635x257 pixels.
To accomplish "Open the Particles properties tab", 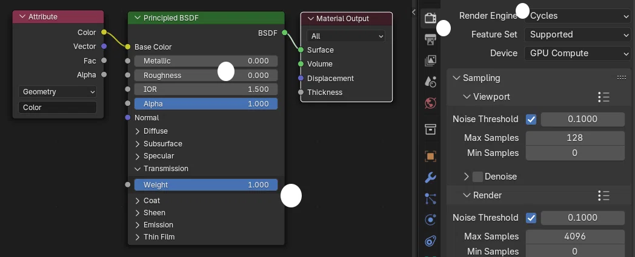I will pyautogui.click(x=430, y=198).
